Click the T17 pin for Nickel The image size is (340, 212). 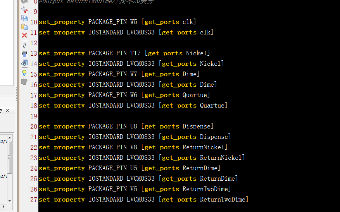(x=135, y=53)
